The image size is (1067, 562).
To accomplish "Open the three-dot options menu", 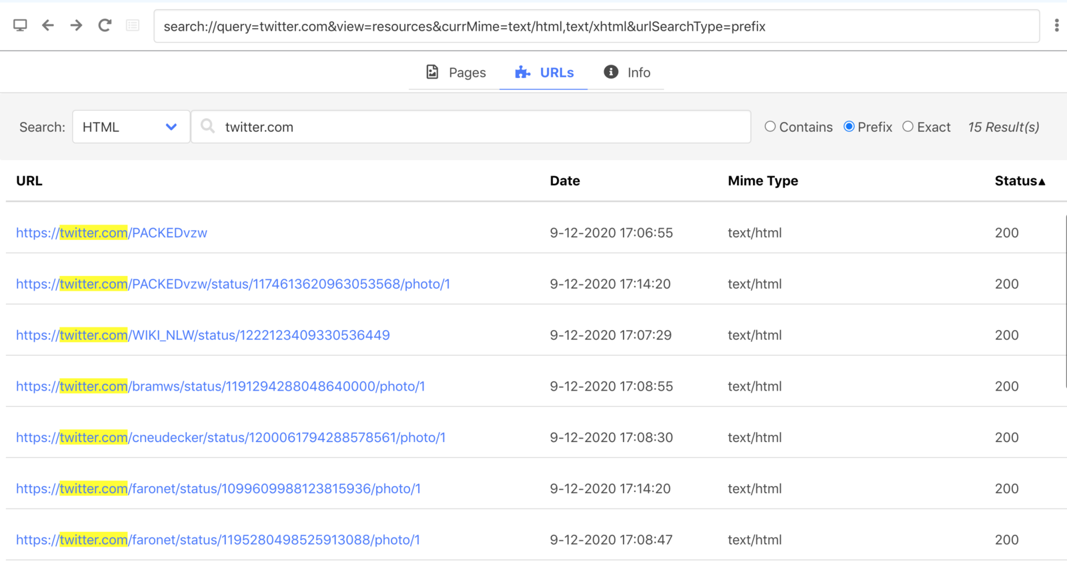I will pos(1056,25).
